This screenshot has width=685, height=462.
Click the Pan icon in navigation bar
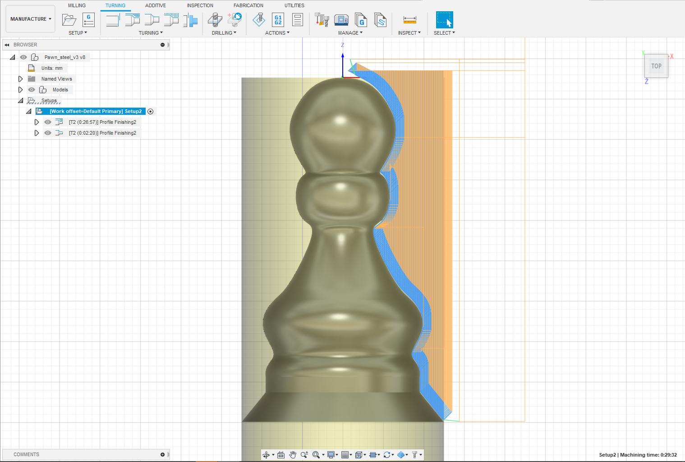coord(293,455)
